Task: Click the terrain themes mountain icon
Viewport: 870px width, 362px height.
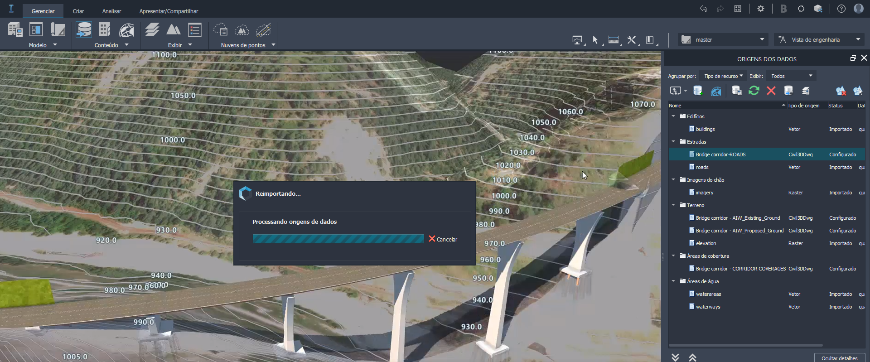Action: 174,30
